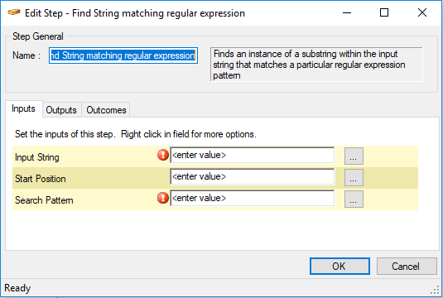Close the Edit Step dialog
Image resolution: width=443 pixels, height=298 pixels.
point(422,12)
